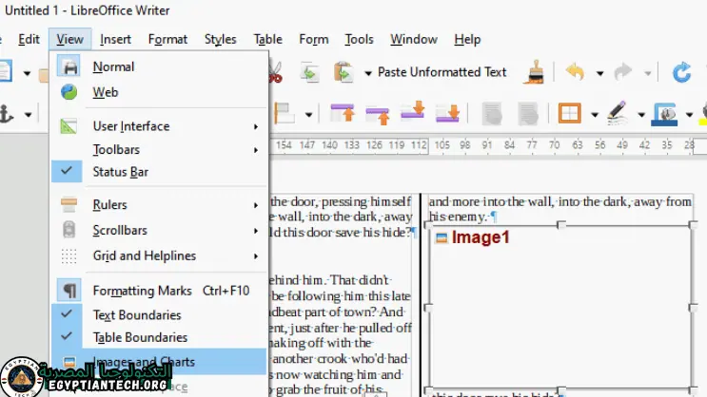
Task: Toggle Images and Charts visibility
Action: (159, 362)
